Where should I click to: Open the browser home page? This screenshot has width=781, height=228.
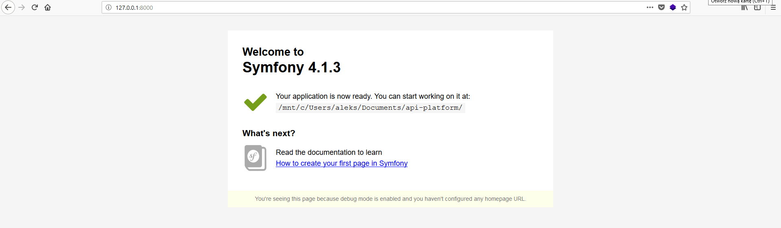click(x=48, y=7)
